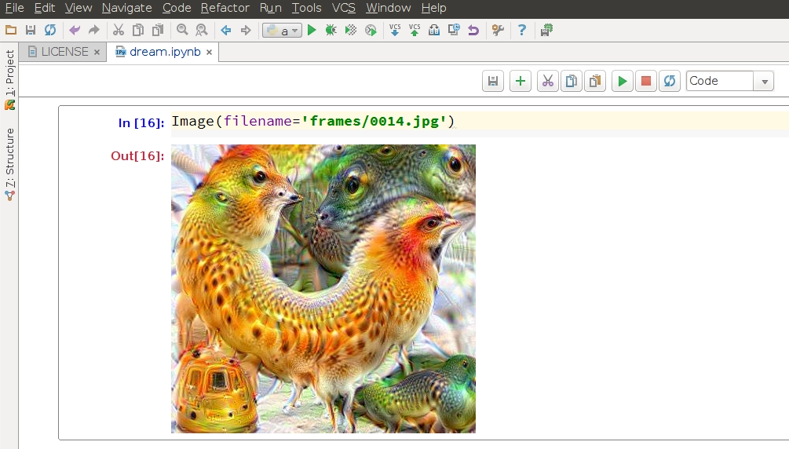This screenshot has width=789, height=449.
Task: Show VCS history icon with clock
Action: pos(454,30)
